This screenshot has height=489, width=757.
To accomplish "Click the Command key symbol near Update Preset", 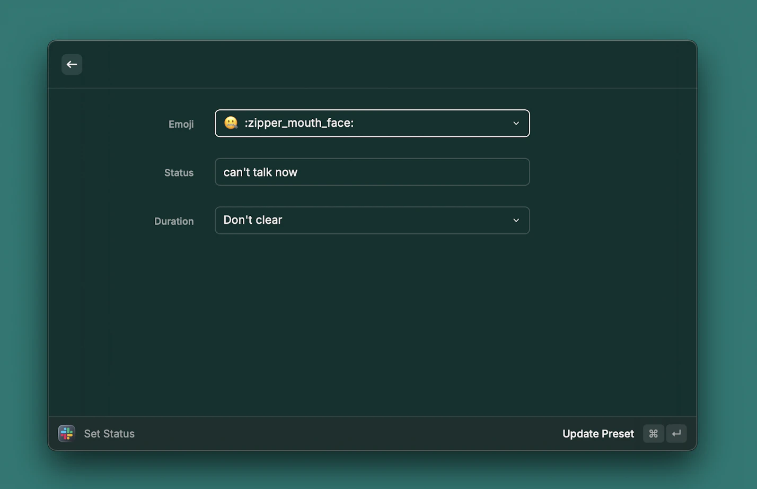I will [x=653, y=433].
